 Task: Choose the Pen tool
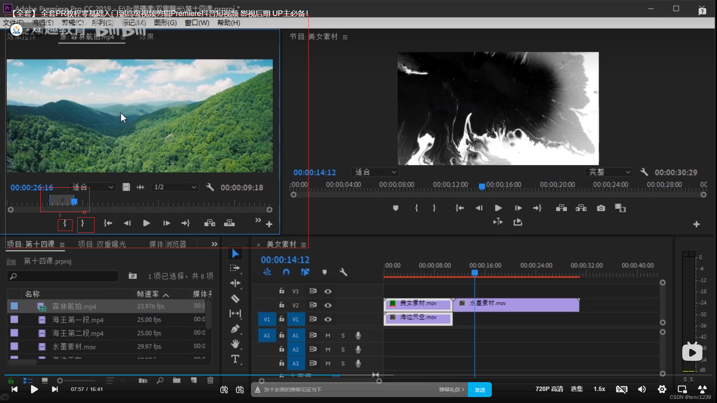pos(235,329)
